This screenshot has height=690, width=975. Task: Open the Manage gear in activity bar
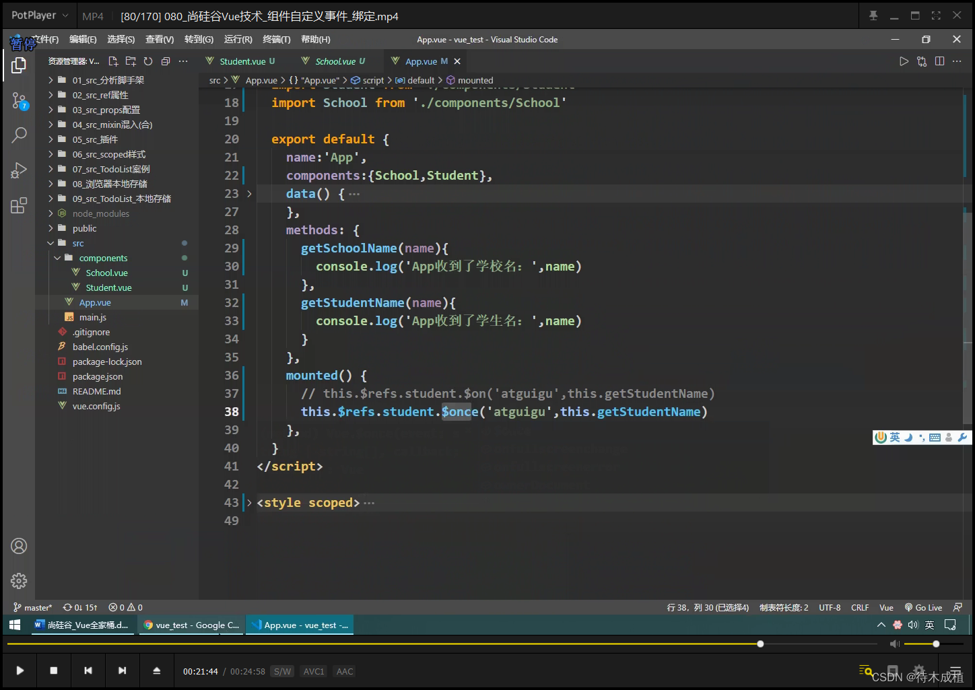(19, 580)
